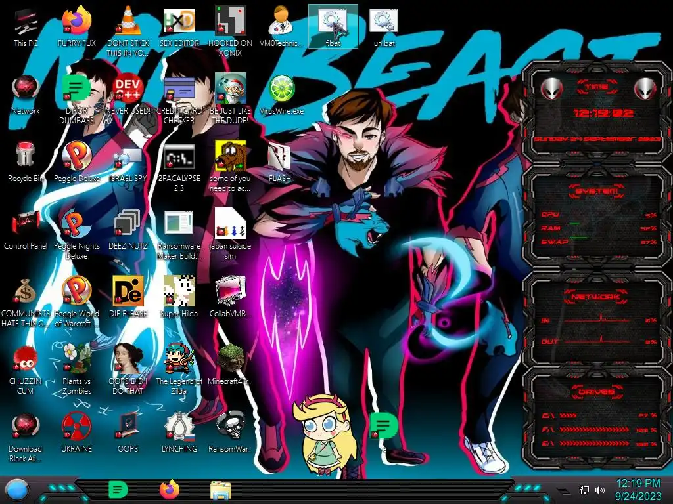This screenshot has height=504, width=673.
Task: Open the RansomWar skull icon
Action: pos(230,432)
